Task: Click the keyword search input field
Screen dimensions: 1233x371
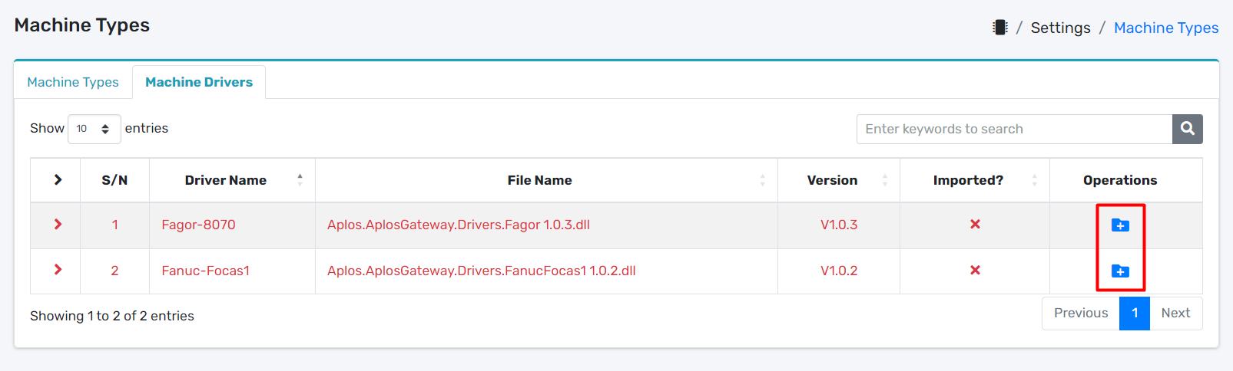Action: pyautogui.click(x=1014, y=129)
